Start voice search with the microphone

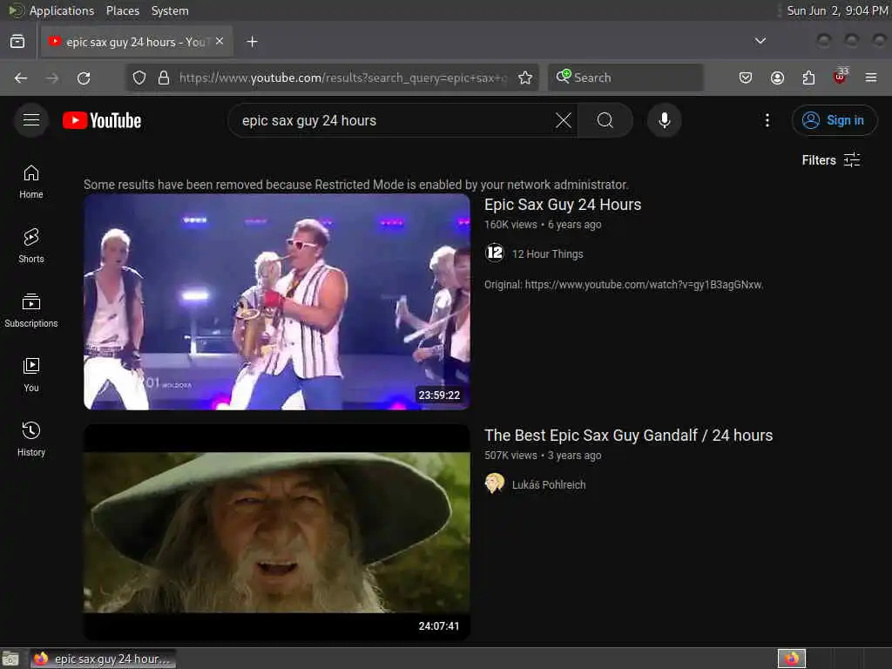pyautogui.click(x=664, y=120)
